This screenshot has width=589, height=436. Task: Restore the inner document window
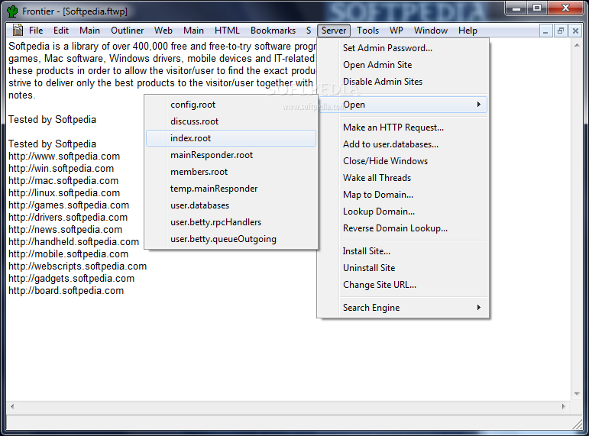(561, 31)
